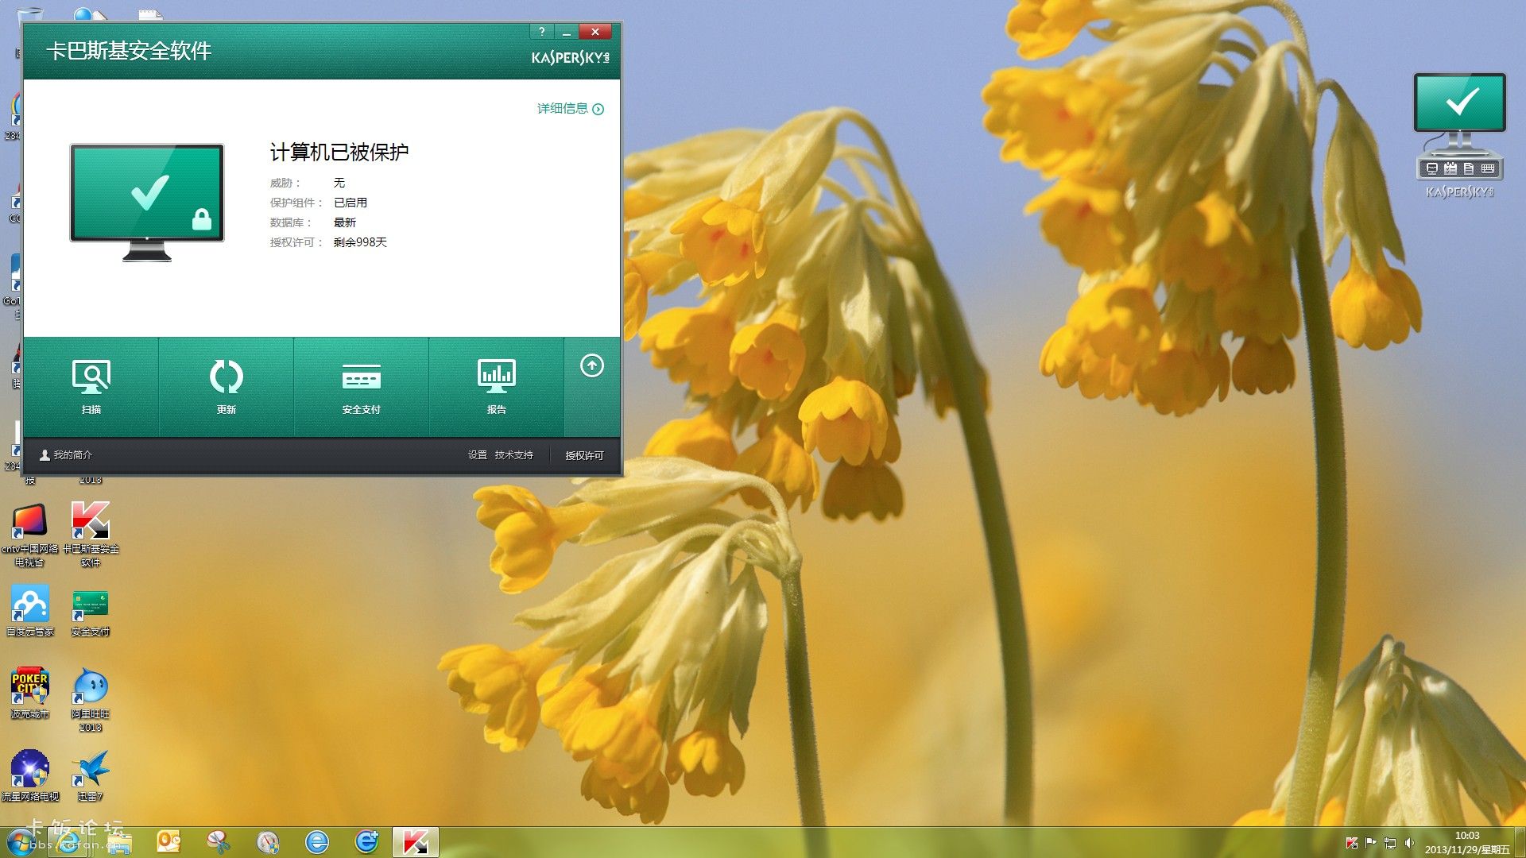The image size is (1526, 858).
Task: Select the cntv中国网络电视台 desktop shortcut
Action: click(30, 534)
